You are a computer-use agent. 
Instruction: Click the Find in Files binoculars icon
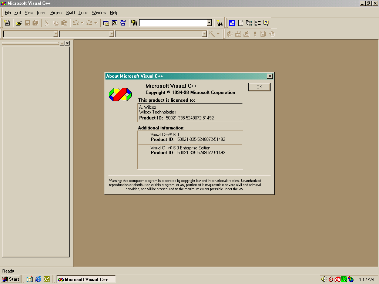134,23
